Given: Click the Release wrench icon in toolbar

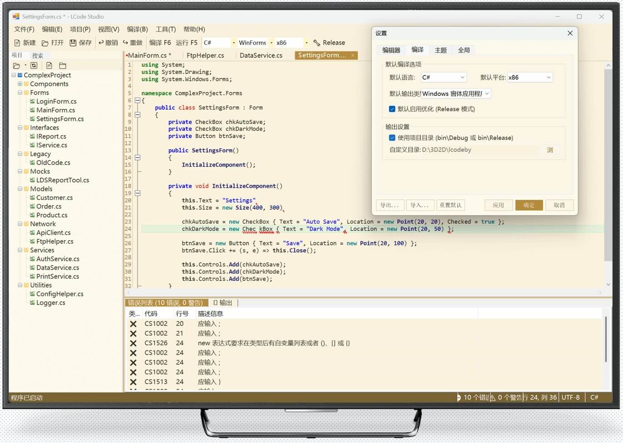Looking at the screenshot, I should coord(316,43).
